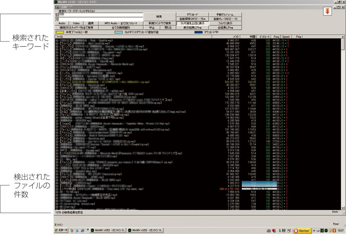The height and width of the screenshot is (234, 346).
Task: Click the Float button
Action: coord(336,224)
